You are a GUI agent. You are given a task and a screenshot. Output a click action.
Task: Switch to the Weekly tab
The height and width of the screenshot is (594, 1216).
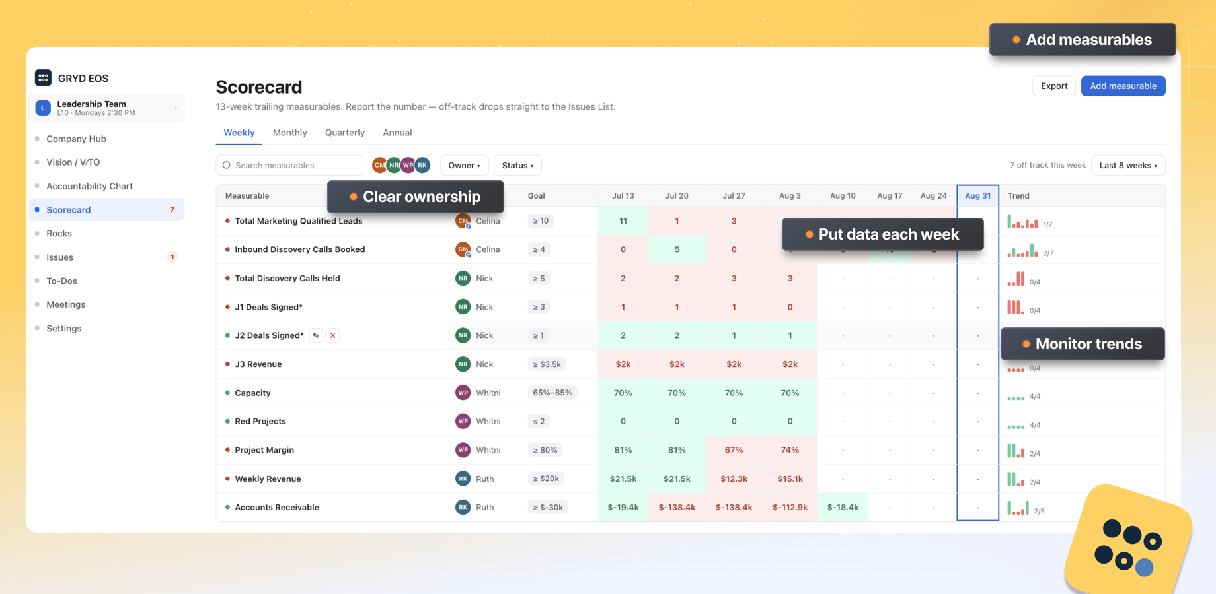[x=239, y=133]
